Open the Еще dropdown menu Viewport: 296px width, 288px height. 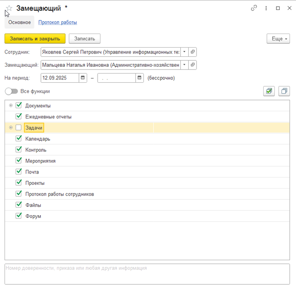pos(278,39)
